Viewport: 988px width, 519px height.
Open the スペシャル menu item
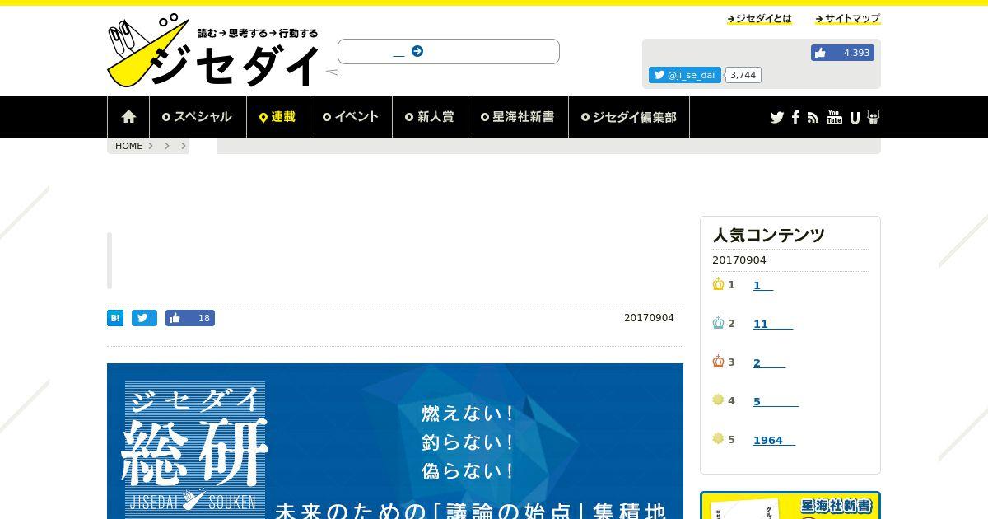197,117
